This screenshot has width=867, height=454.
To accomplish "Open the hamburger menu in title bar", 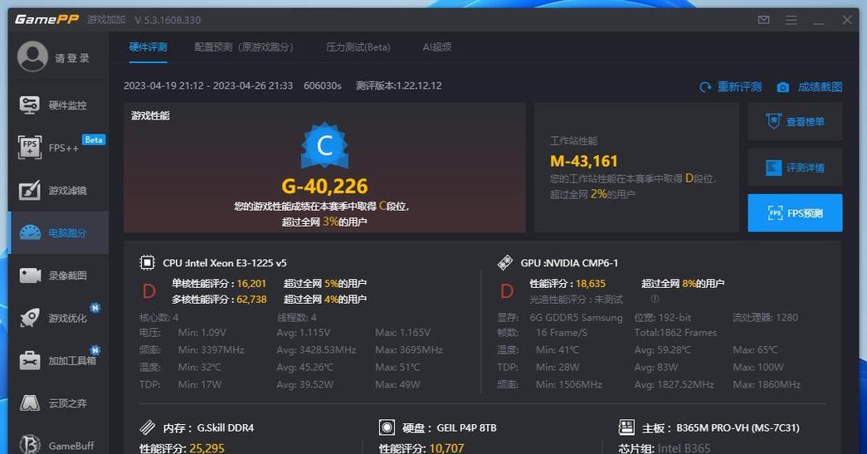I will 792,20.
